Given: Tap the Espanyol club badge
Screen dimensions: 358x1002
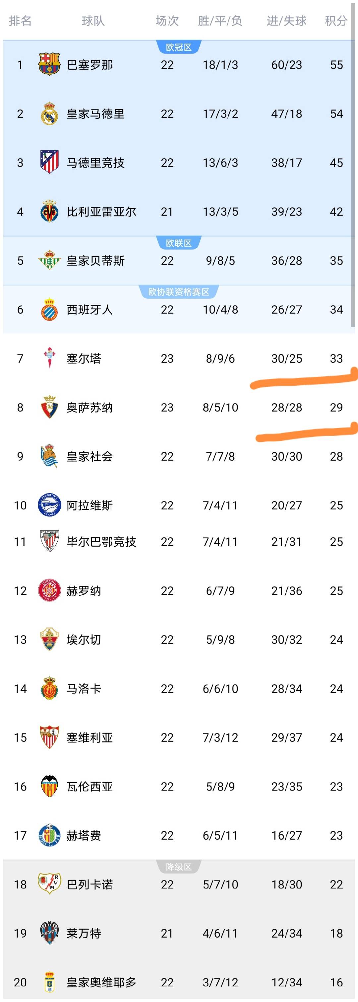Looking at the screenshot, I should pos(49,310).
